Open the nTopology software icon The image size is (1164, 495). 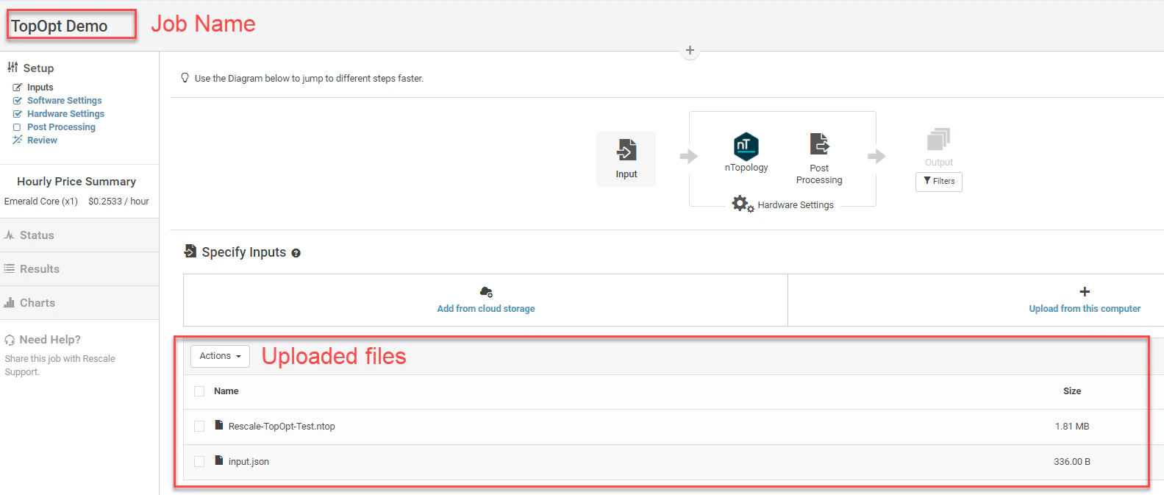(746, 146)
